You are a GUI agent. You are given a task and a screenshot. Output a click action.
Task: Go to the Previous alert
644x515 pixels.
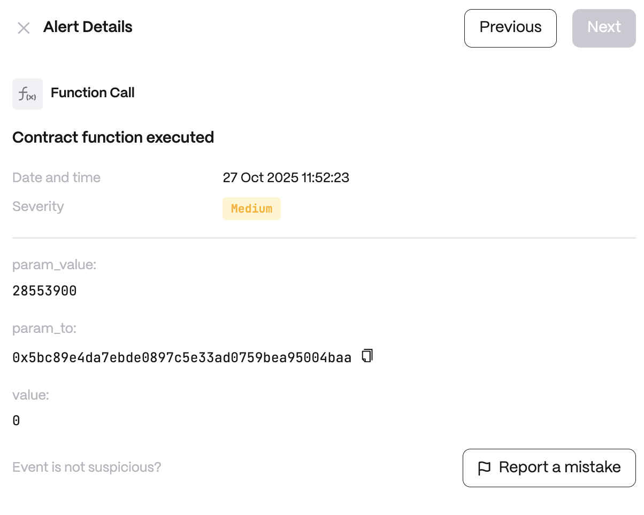tap(510, 28)
